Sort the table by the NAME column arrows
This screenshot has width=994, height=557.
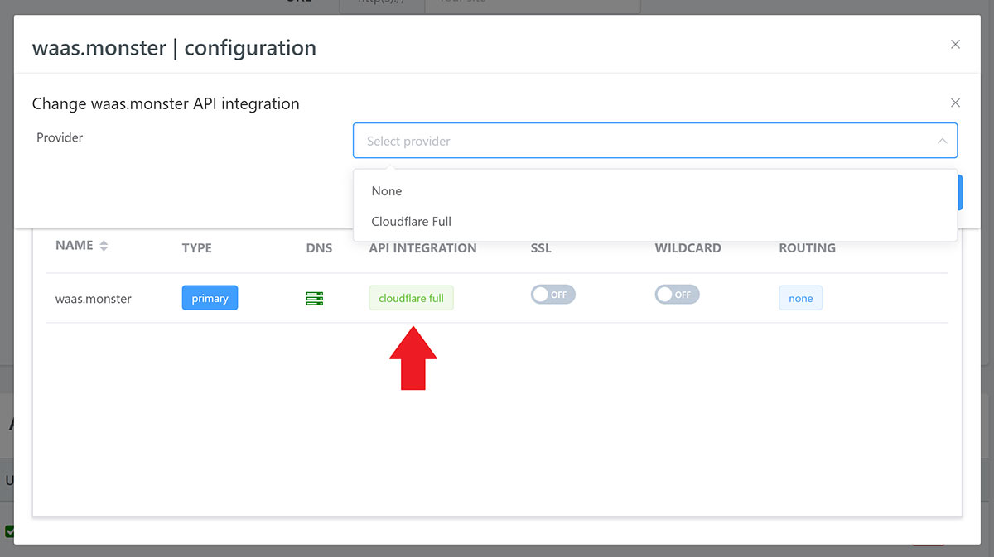click(x=104, y=246)
